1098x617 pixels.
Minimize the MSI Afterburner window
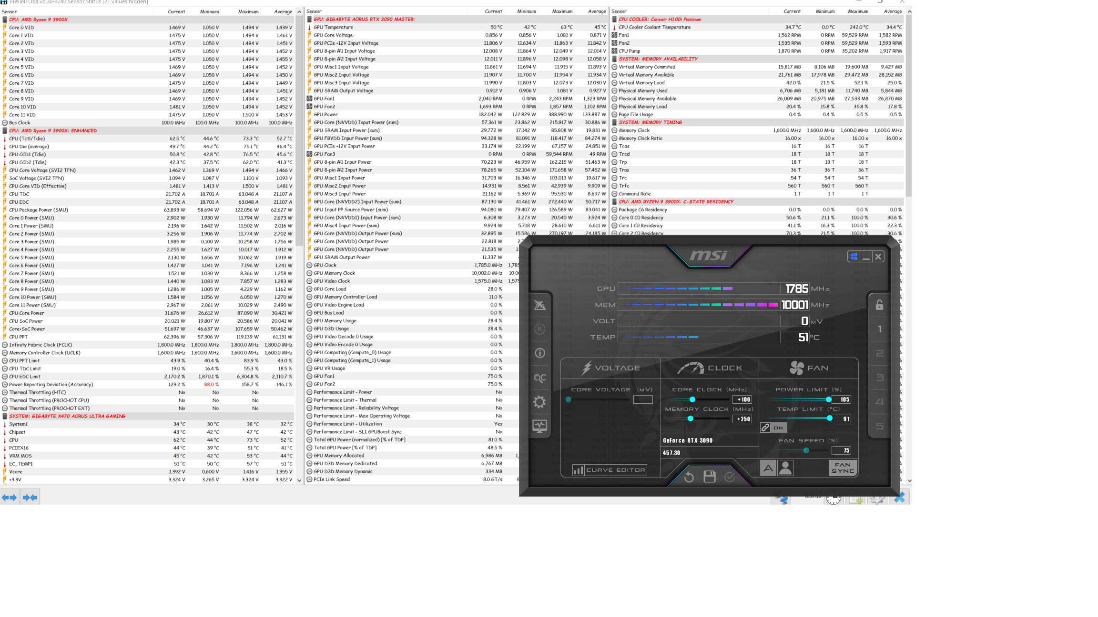pyautogui.click(x=866, y=257)
